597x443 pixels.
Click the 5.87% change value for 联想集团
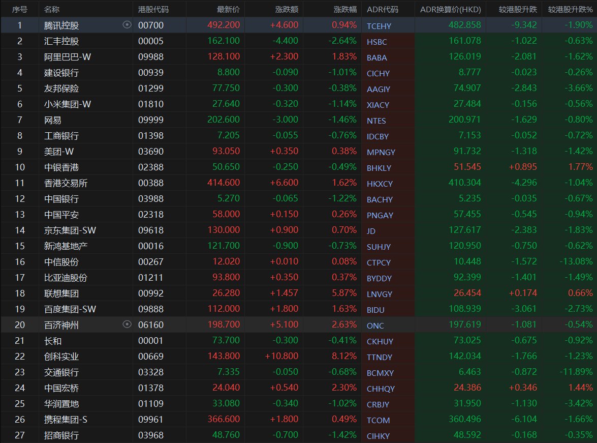pos(344,293)
